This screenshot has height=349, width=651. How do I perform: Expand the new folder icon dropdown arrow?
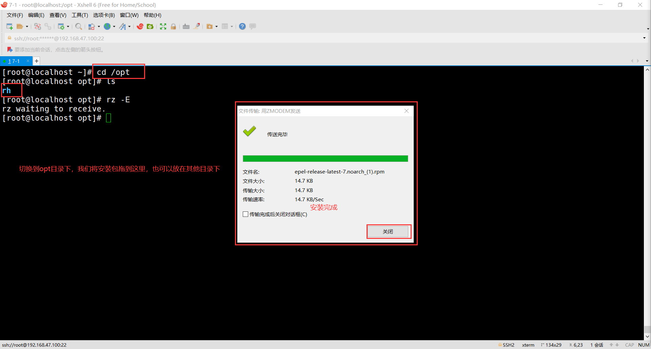tap(217, 26)
